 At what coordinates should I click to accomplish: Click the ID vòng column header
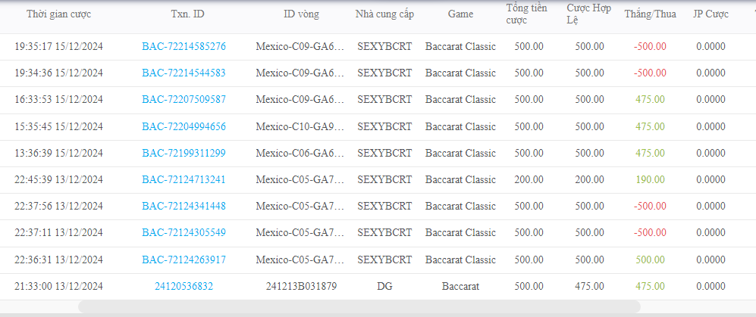click(x=300, y=14)
